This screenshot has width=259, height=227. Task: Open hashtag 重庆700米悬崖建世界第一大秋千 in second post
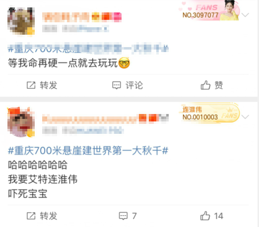[88, 151]
